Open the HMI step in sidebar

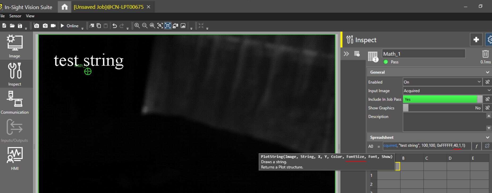coord(15,158)
